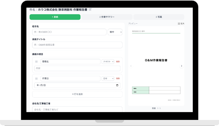The image size is (219, 126).
Task: Edit the 作業日 item name field
Action: coord(70,78)
